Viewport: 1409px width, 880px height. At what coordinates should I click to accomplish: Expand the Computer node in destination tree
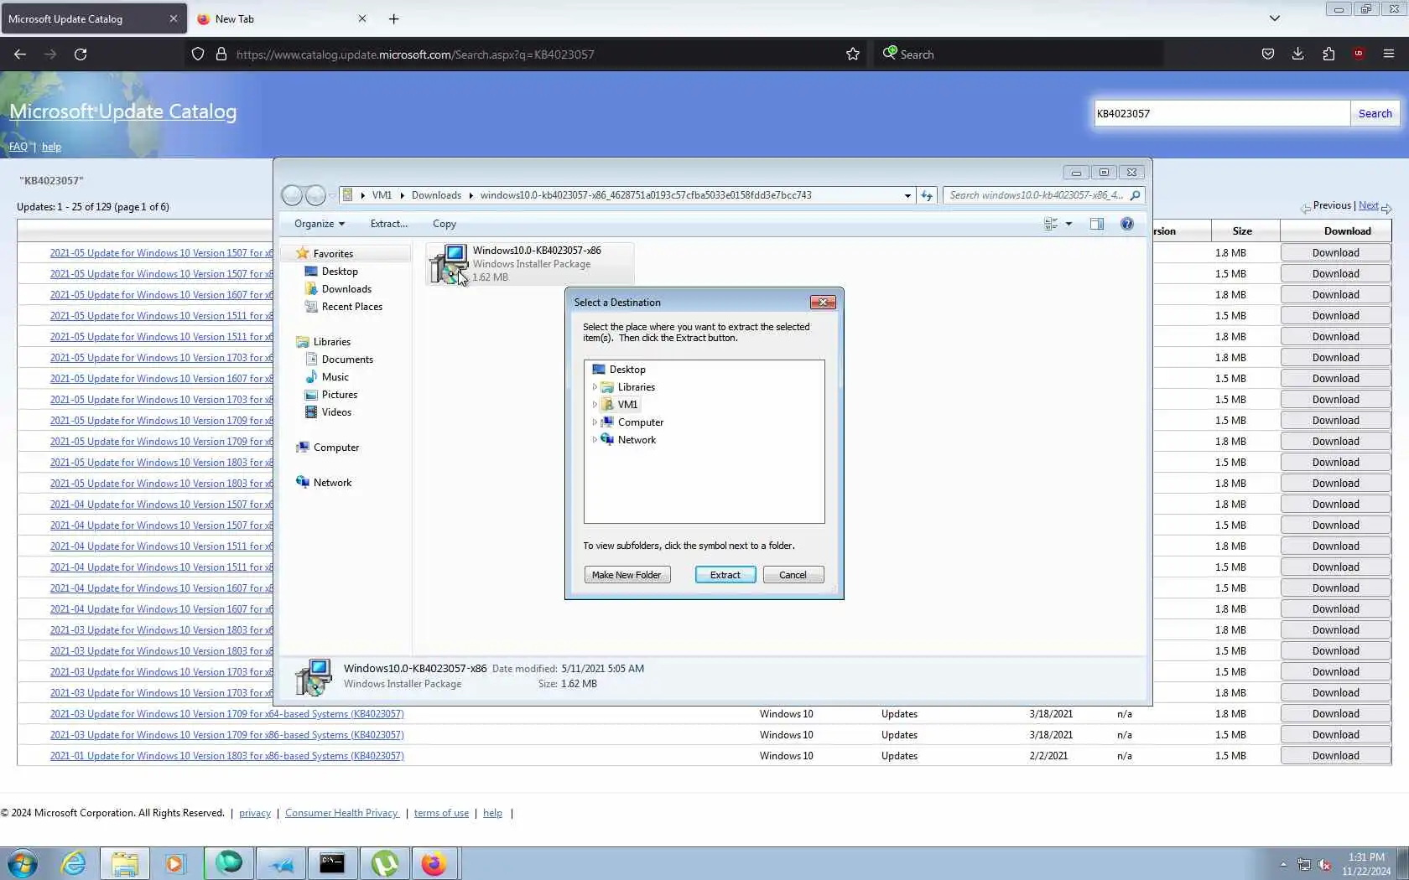(595, 422)
